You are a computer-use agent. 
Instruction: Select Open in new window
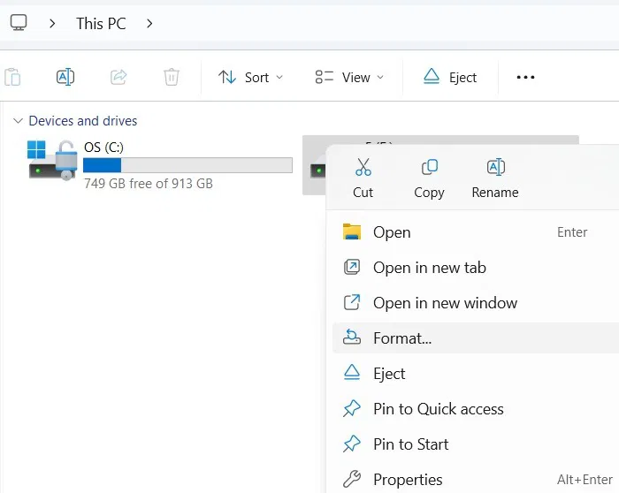[445, 303]
